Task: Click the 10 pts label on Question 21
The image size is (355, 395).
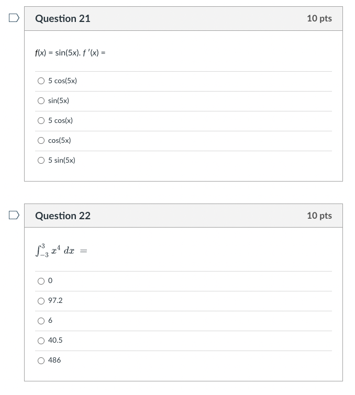Action: pos(319,18)
